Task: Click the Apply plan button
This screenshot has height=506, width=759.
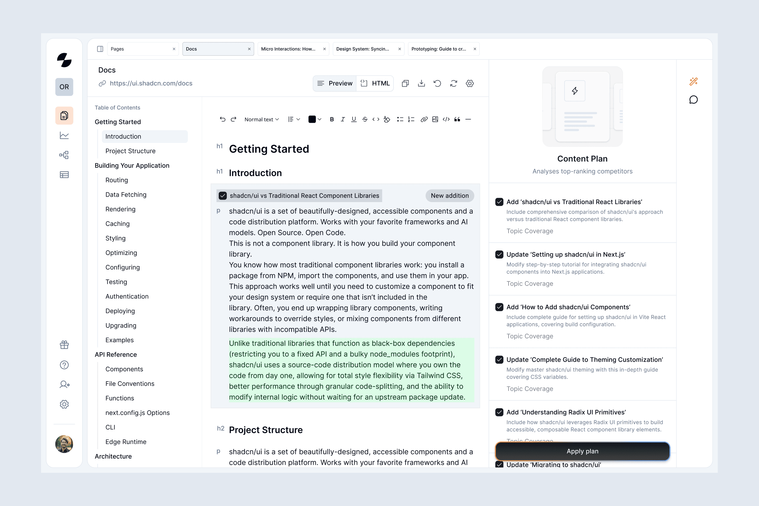Action: (x=582, y=451)
